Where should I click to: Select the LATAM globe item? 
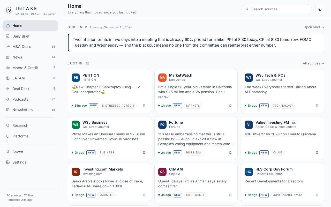coord(30,78)
